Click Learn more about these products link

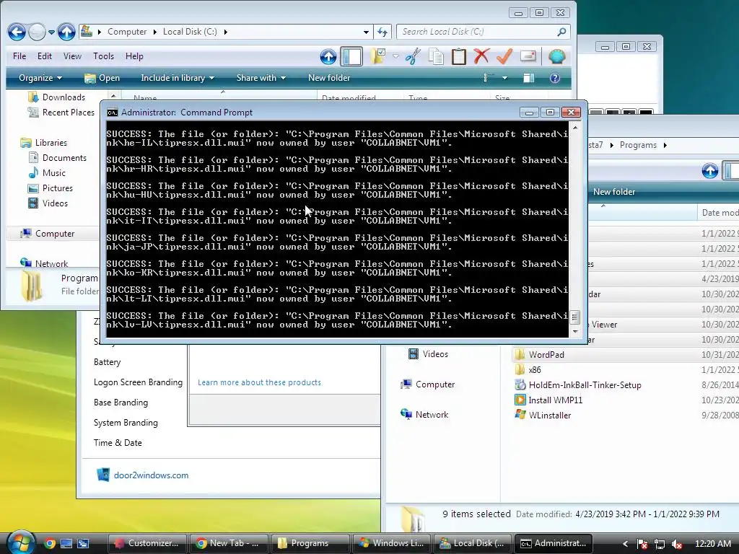coord(259,382)
